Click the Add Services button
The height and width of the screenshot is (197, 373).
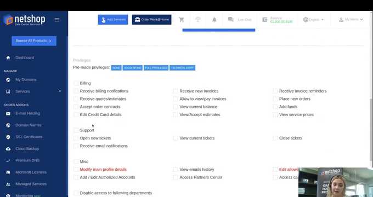(113, 20)
